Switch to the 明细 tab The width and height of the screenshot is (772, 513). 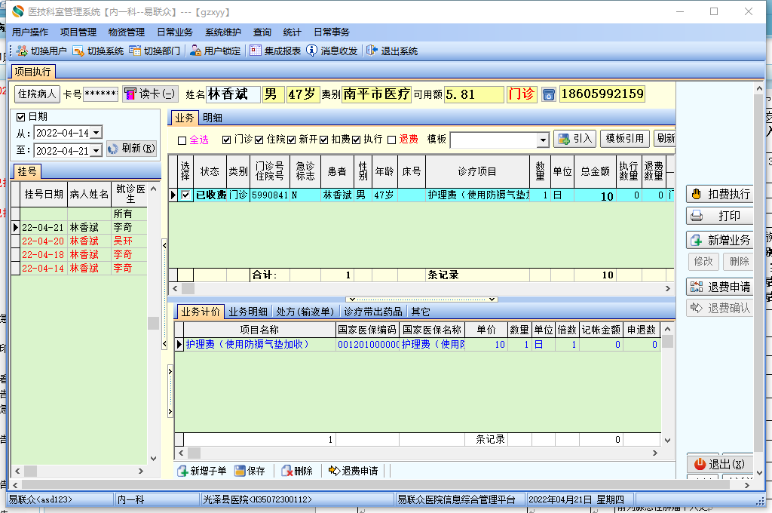[212, 118]
